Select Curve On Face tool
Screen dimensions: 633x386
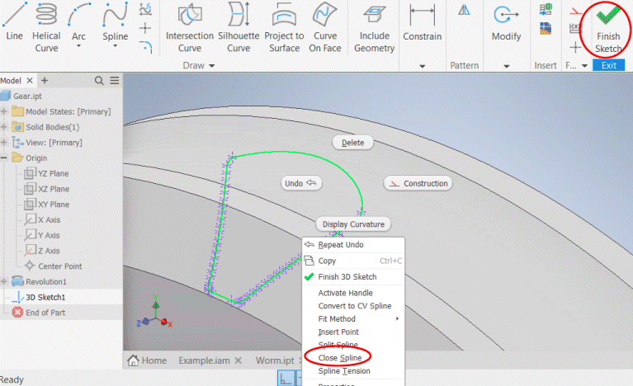coord(325,27)
